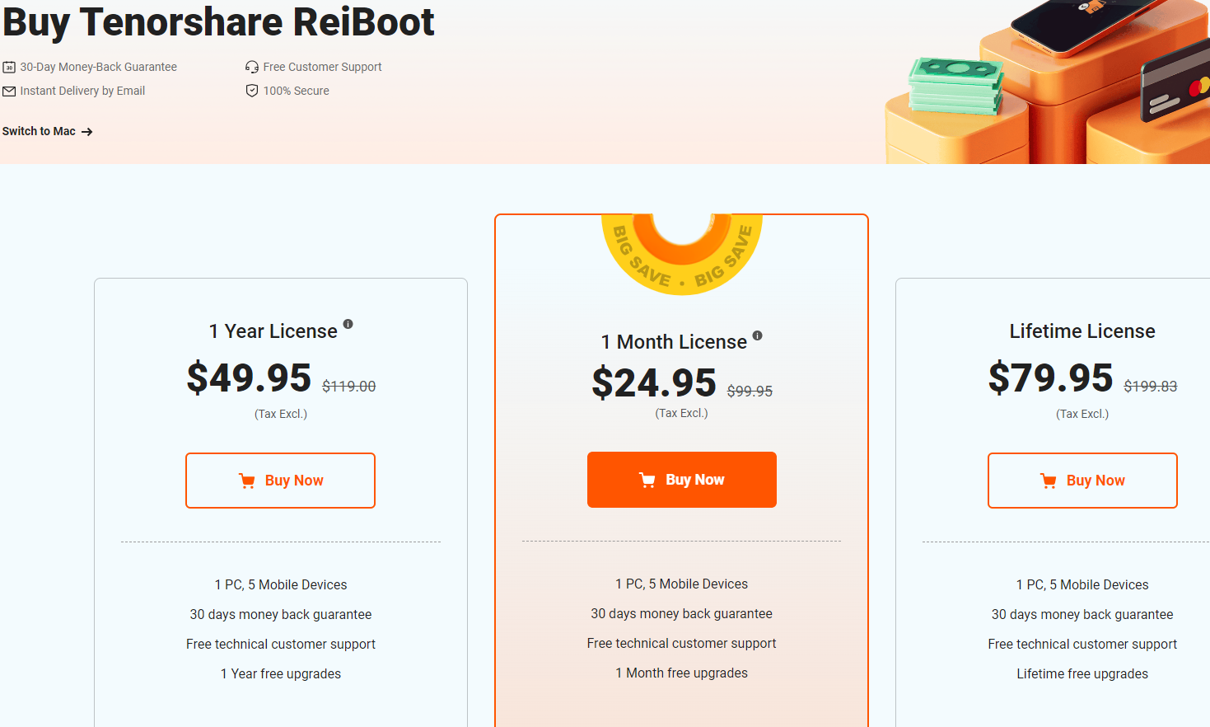Click the info icon beside 1 Year License
1210x727 pixels.
pyautogui.click(x=348, y=324)
